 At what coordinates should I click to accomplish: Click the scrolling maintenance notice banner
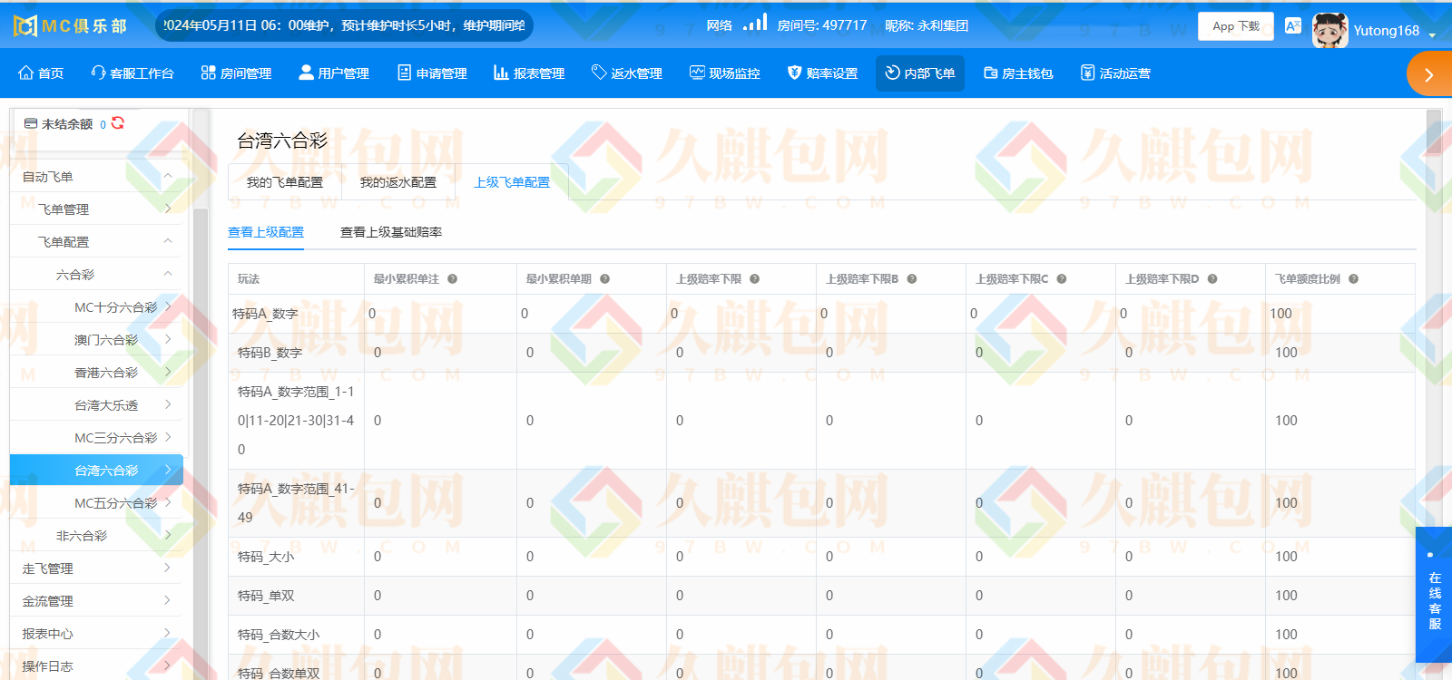coord(344,25)
